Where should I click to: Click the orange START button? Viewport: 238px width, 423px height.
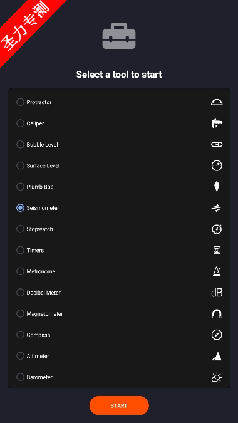119,405
